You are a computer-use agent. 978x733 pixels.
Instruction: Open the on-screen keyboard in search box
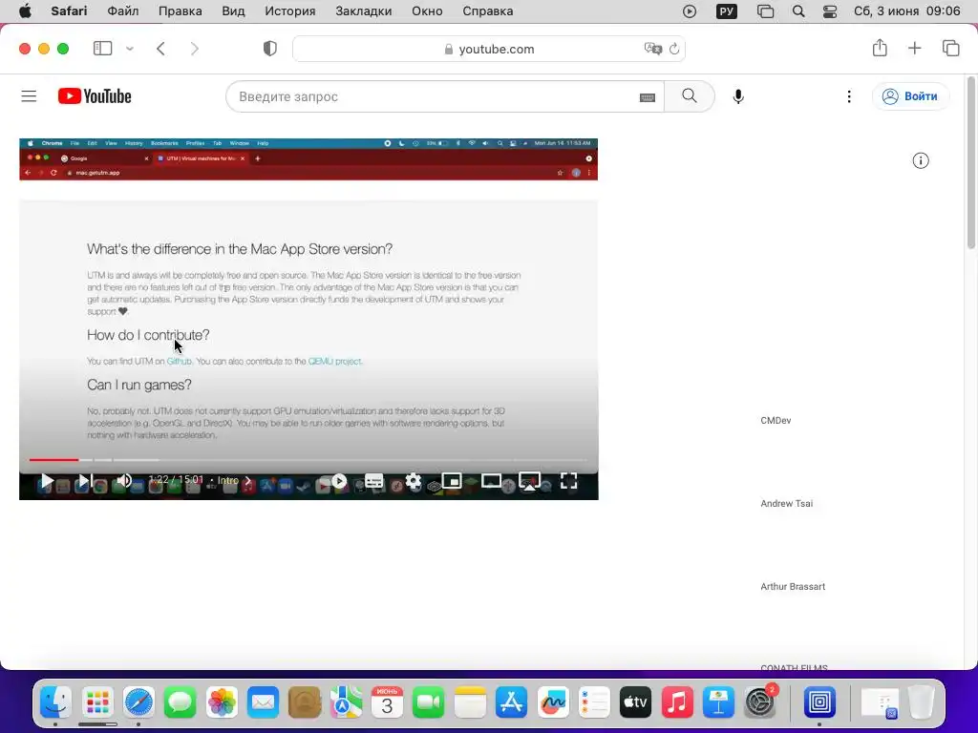click(648, 97)
